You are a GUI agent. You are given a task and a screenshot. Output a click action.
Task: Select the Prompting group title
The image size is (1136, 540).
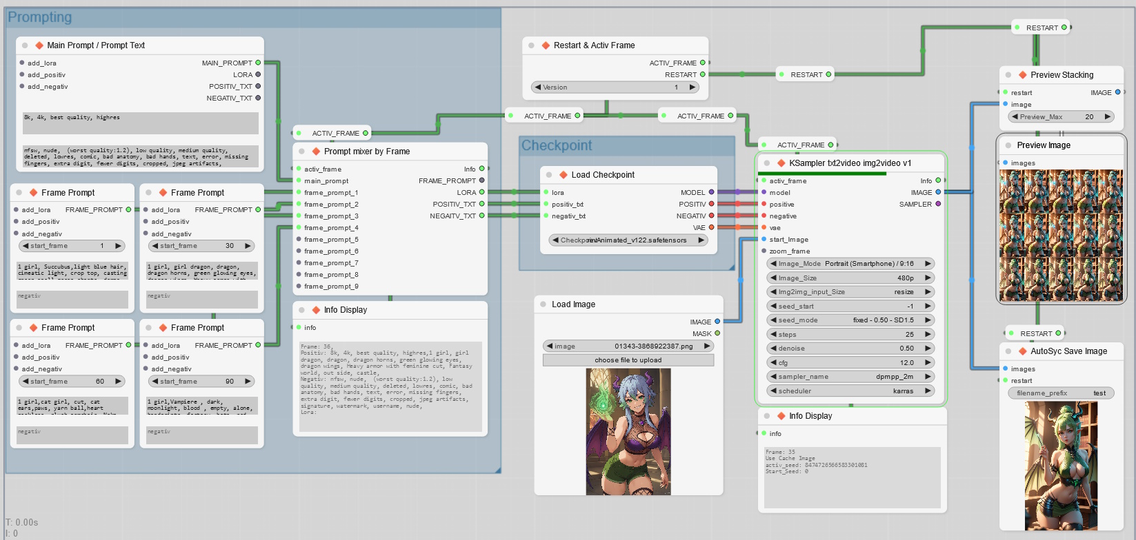(40, 17)
